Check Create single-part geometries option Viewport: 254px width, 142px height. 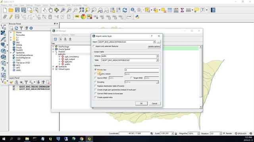tap(95, 90)
